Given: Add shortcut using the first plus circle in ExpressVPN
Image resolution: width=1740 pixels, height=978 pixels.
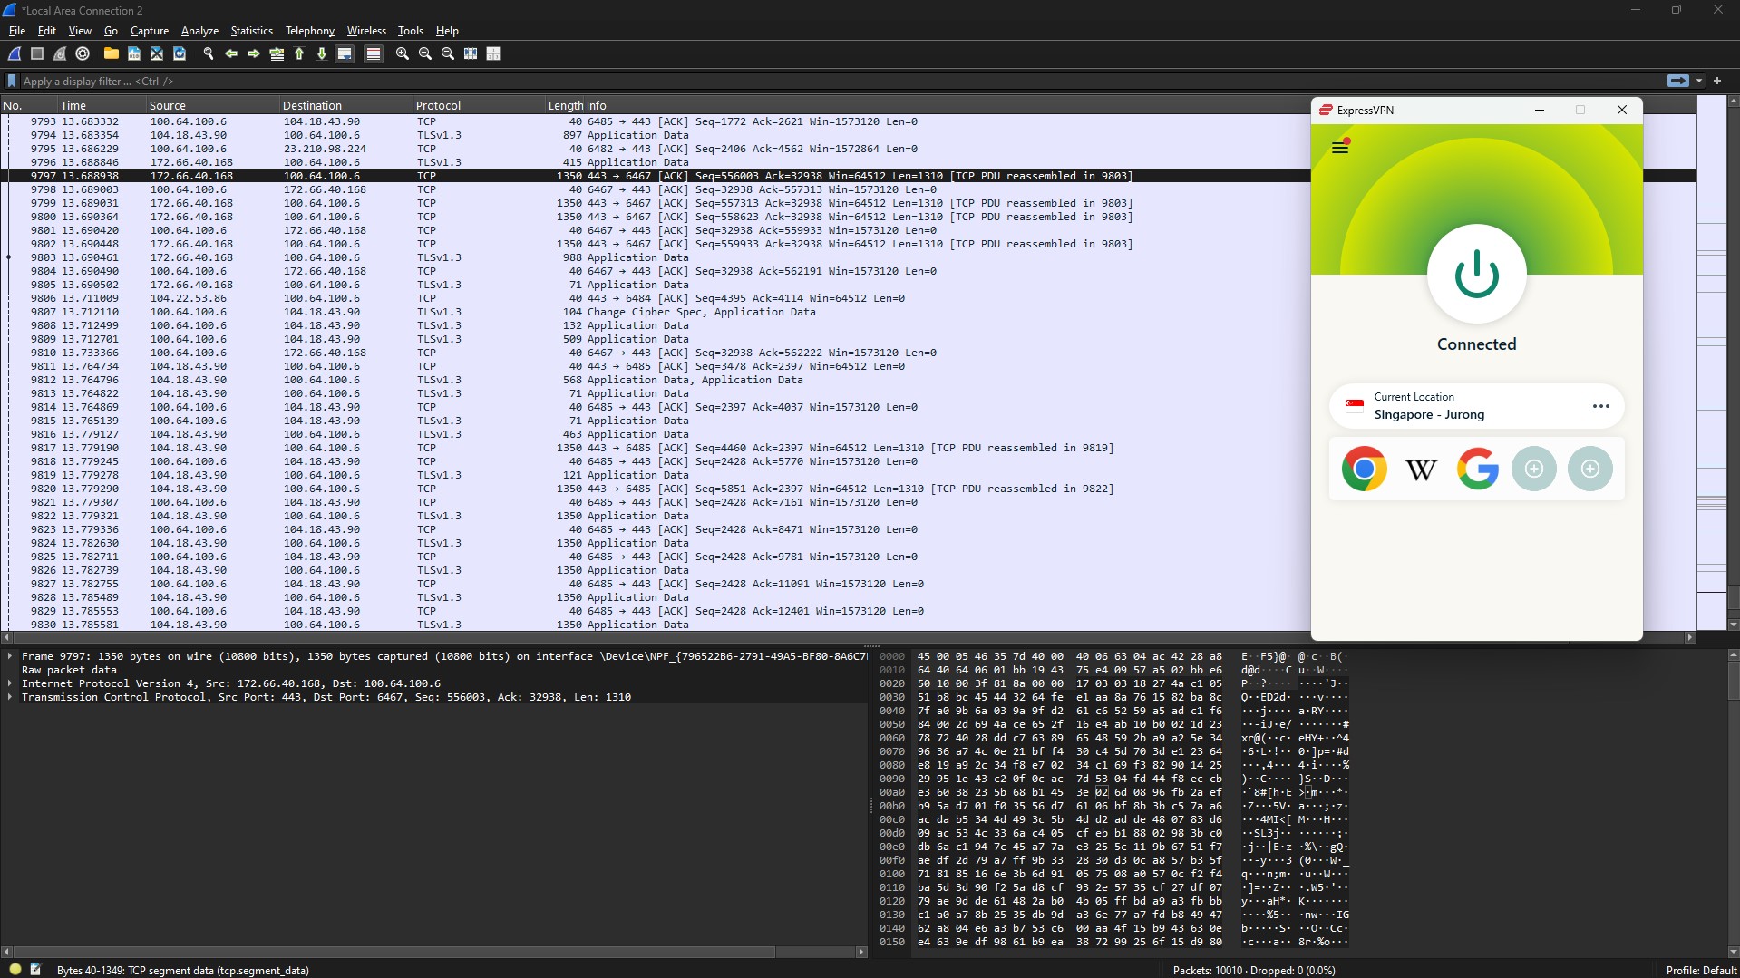Looking at the screenshot, I should (1534, 469).
